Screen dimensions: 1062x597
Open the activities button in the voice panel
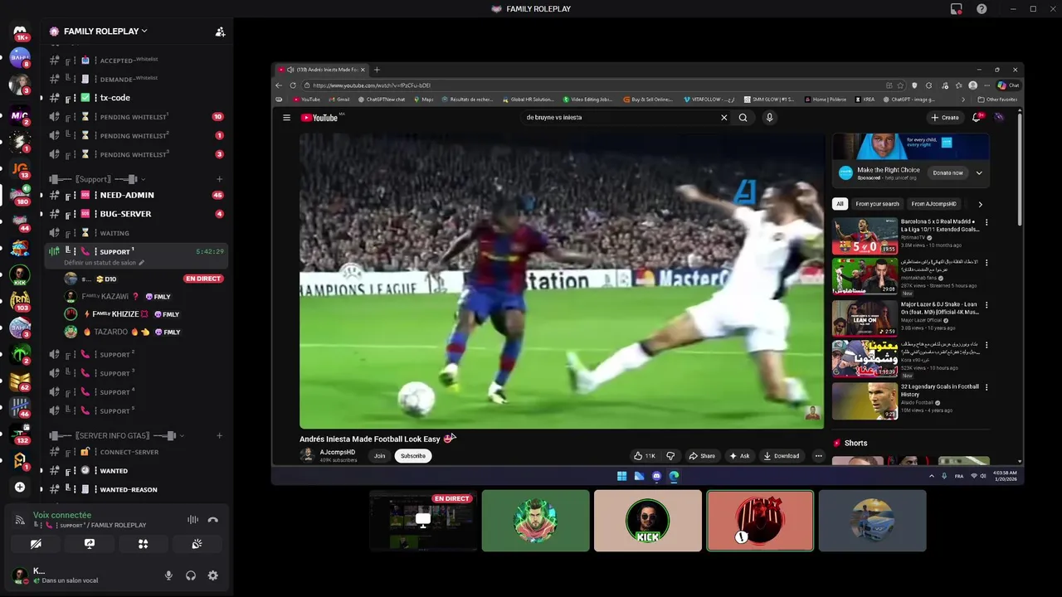(143, 544)
